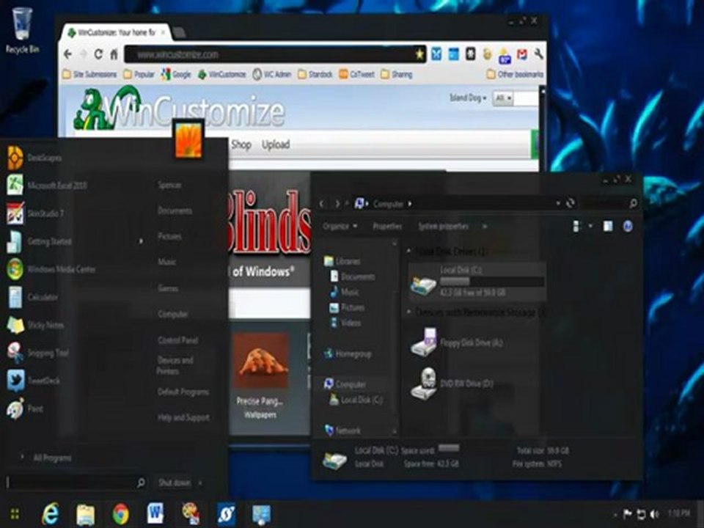Open the Chrome wrench menu icon
Screen dimensions: 704x528
click(539, 54)
